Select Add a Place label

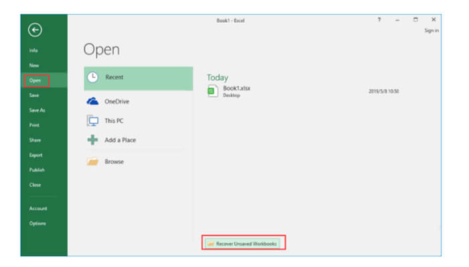pyautogui.click(x=120, y=140)
